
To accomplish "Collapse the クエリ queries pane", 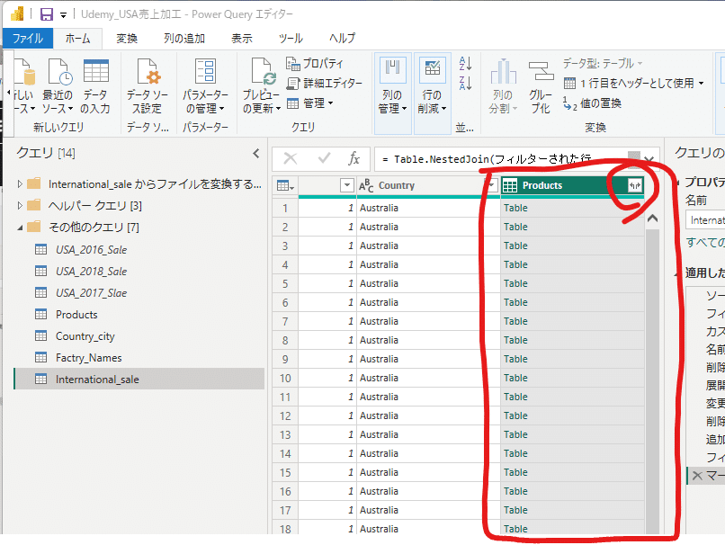I will pyautogui.click(x=256, y=154).
